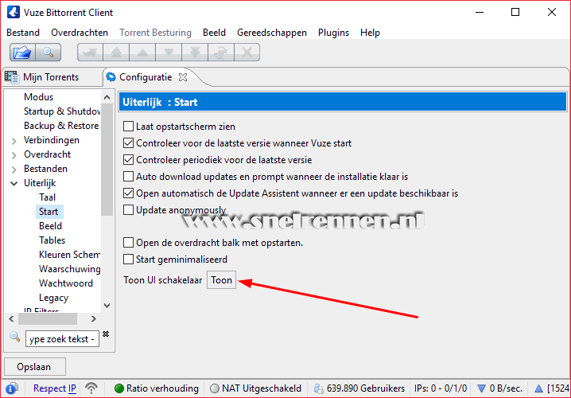
Task: Click the info icon in status bar
Action: pos(12,388)
